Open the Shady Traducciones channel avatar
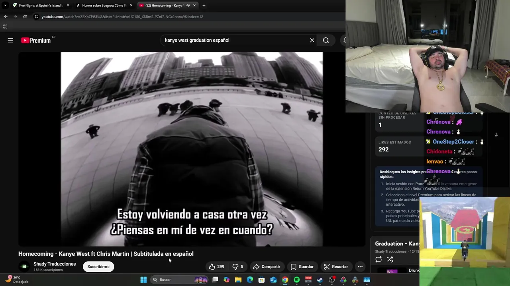This screenshot has width=510, height=286. pos(24,267)
